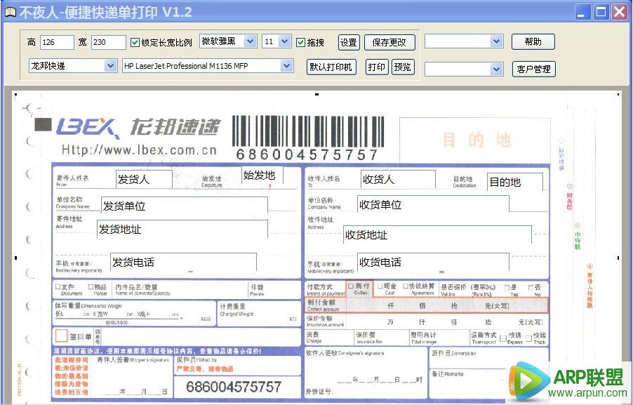Open the 帮助 help dialog
The image size is (633, 405).
point(533,42)
